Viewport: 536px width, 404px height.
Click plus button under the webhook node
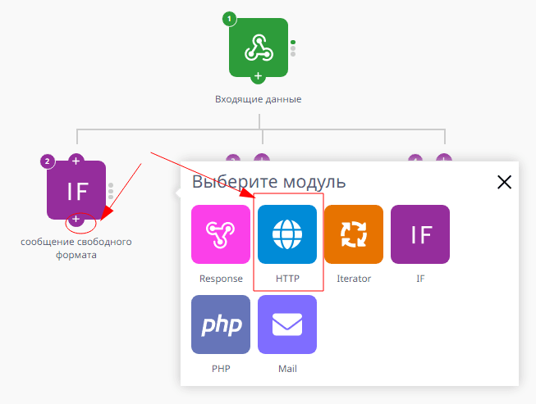(258, 76)
